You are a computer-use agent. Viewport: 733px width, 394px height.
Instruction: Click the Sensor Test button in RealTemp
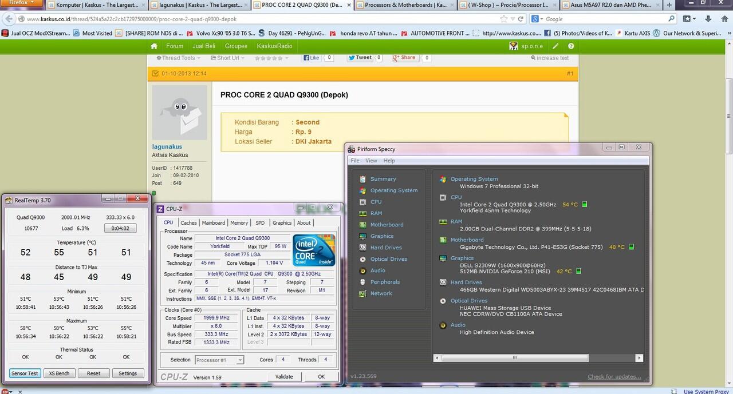(25, 373)
